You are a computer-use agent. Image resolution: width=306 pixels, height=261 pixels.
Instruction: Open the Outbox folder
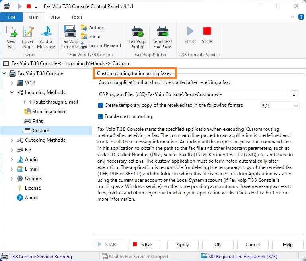pos(92,28)
